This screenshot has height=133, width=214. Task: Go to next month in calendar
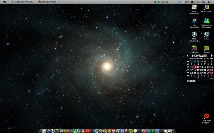(212, 56)
